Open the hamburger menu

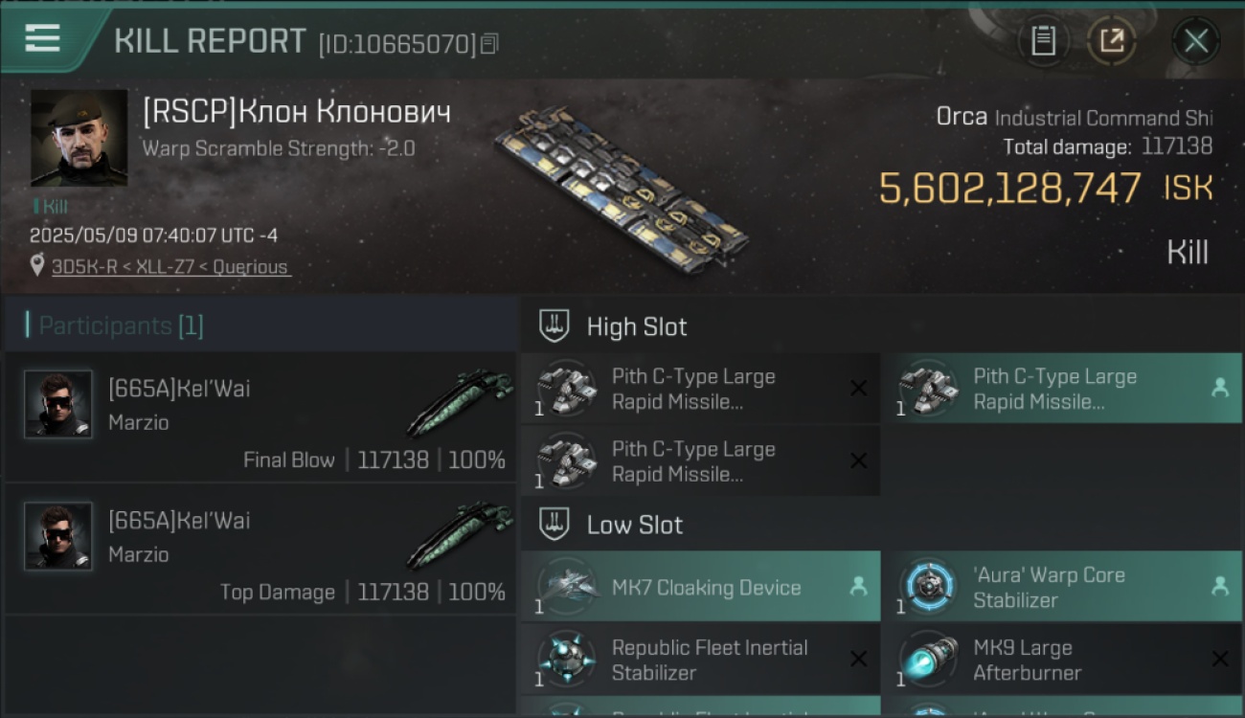pos(43,39)
